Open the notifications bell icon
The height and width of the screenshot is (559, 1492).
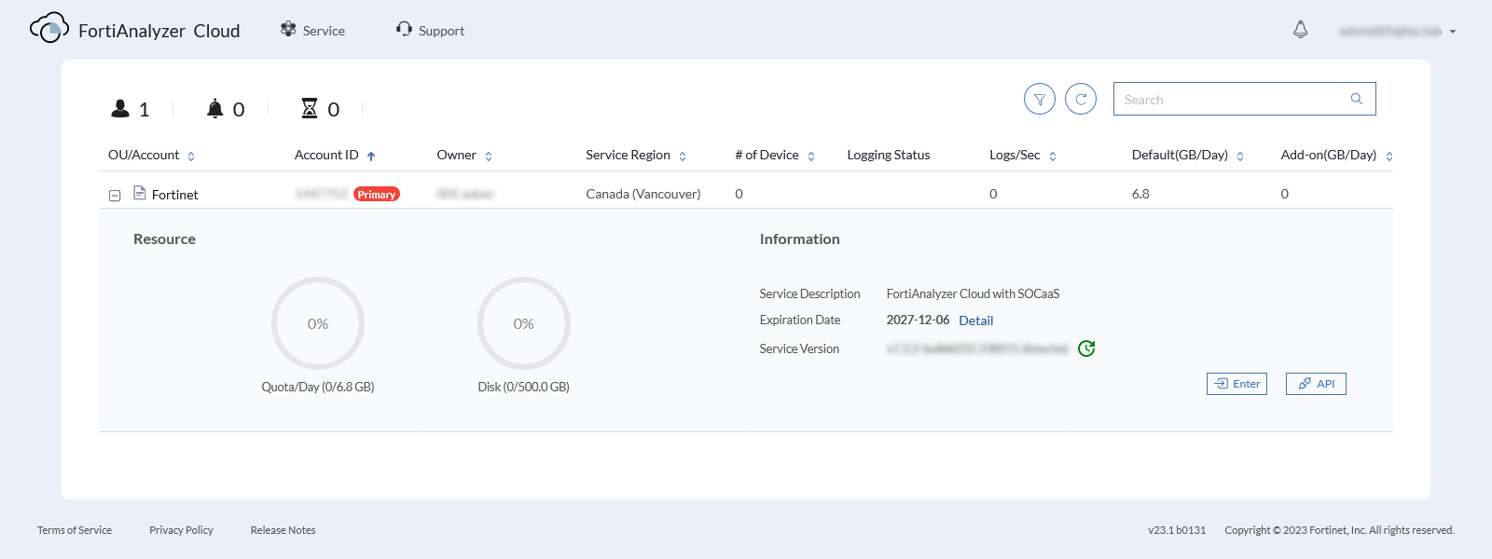click(x=1300, y=30)
